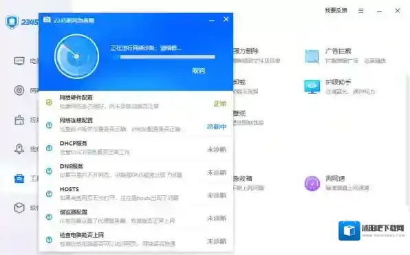Select the 浏览器配置 row title
The width and height of the screenshot is (410, 255).
74,212
